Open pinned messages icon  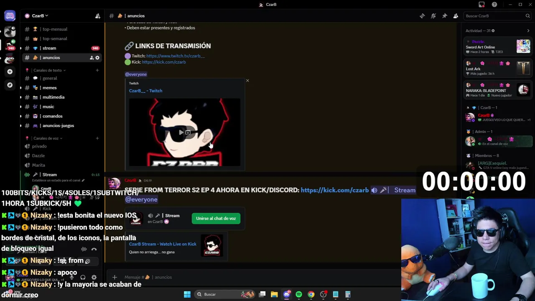click(445, 16)
